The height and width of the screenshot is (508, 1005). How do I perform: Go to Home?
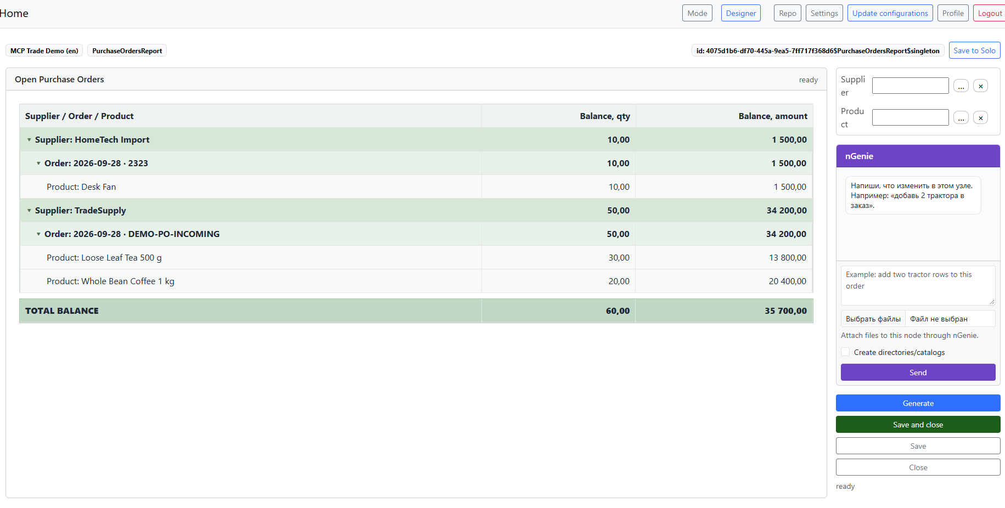(x=14, y=13)
